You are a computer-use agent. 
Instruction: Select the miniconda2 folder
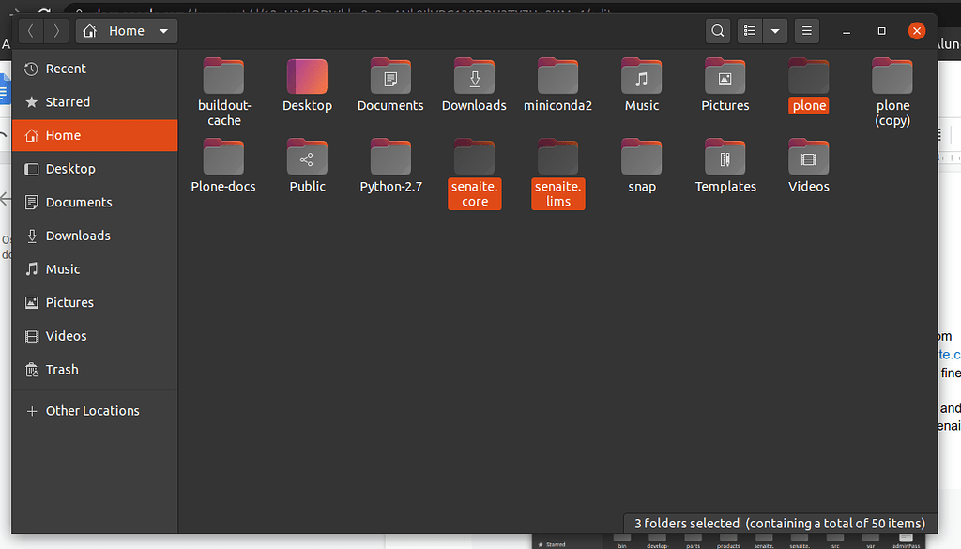click(557, 77)
